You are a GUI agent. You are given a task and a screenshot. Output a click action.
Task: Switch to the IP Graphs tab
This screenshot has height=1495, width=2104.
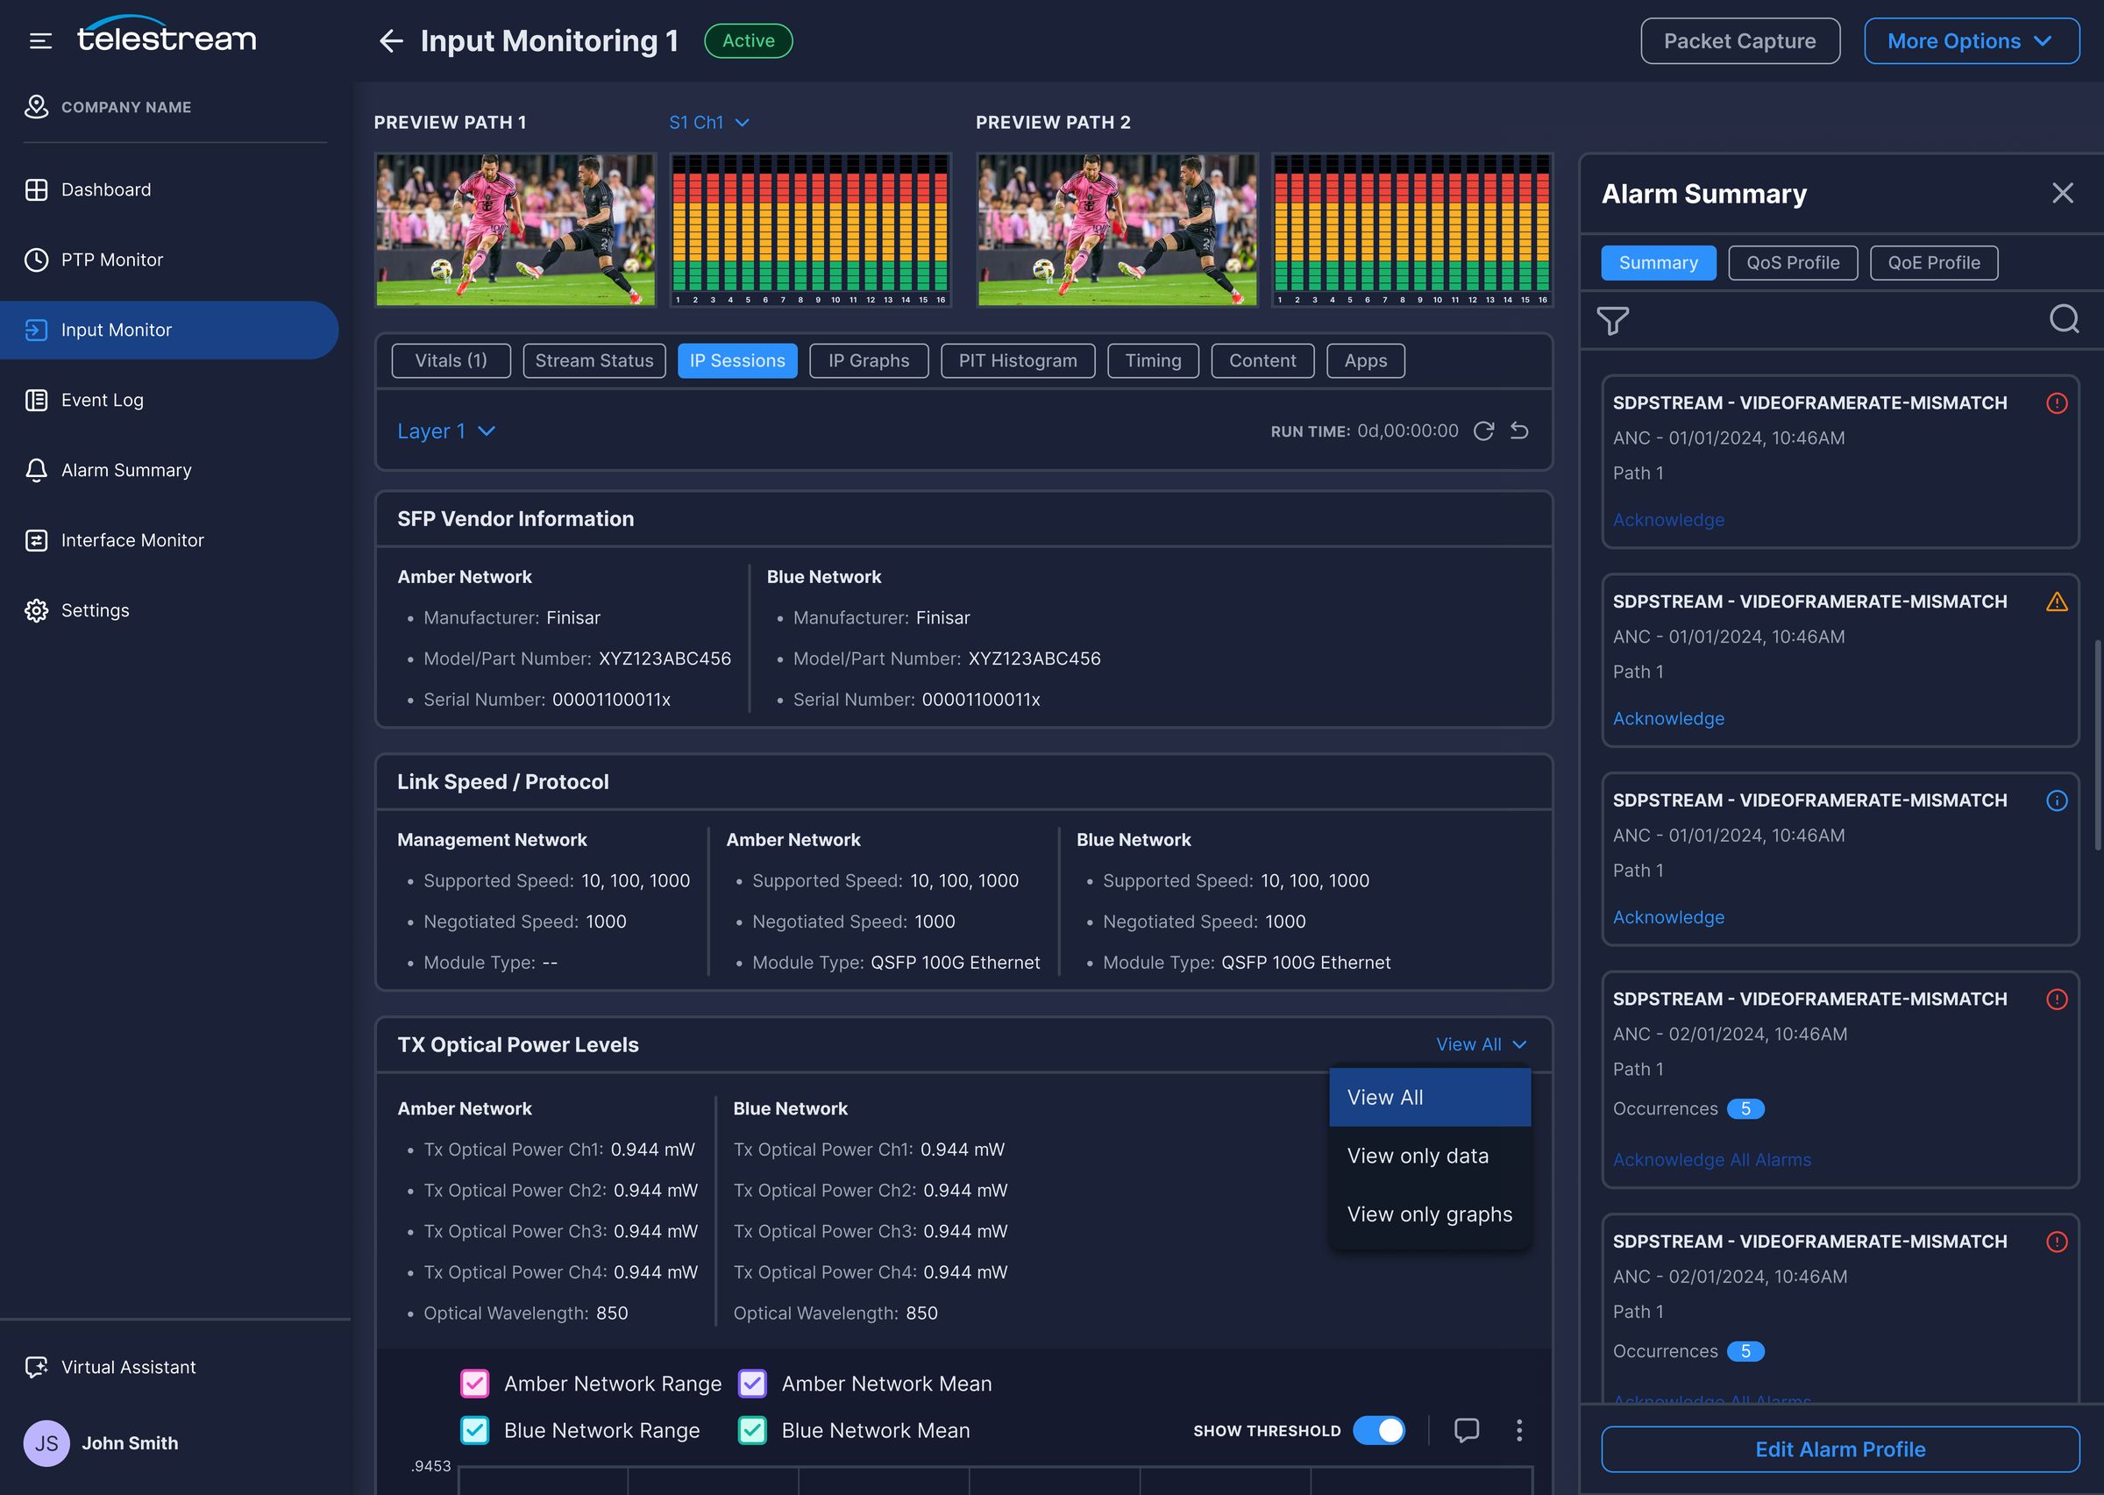click(x=868, y=361)
